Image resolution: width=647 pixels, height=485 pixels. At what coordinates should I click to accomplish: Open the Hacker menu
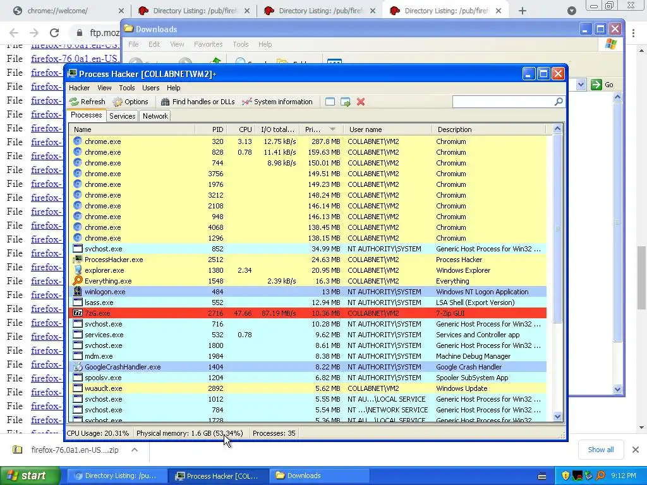79,88
